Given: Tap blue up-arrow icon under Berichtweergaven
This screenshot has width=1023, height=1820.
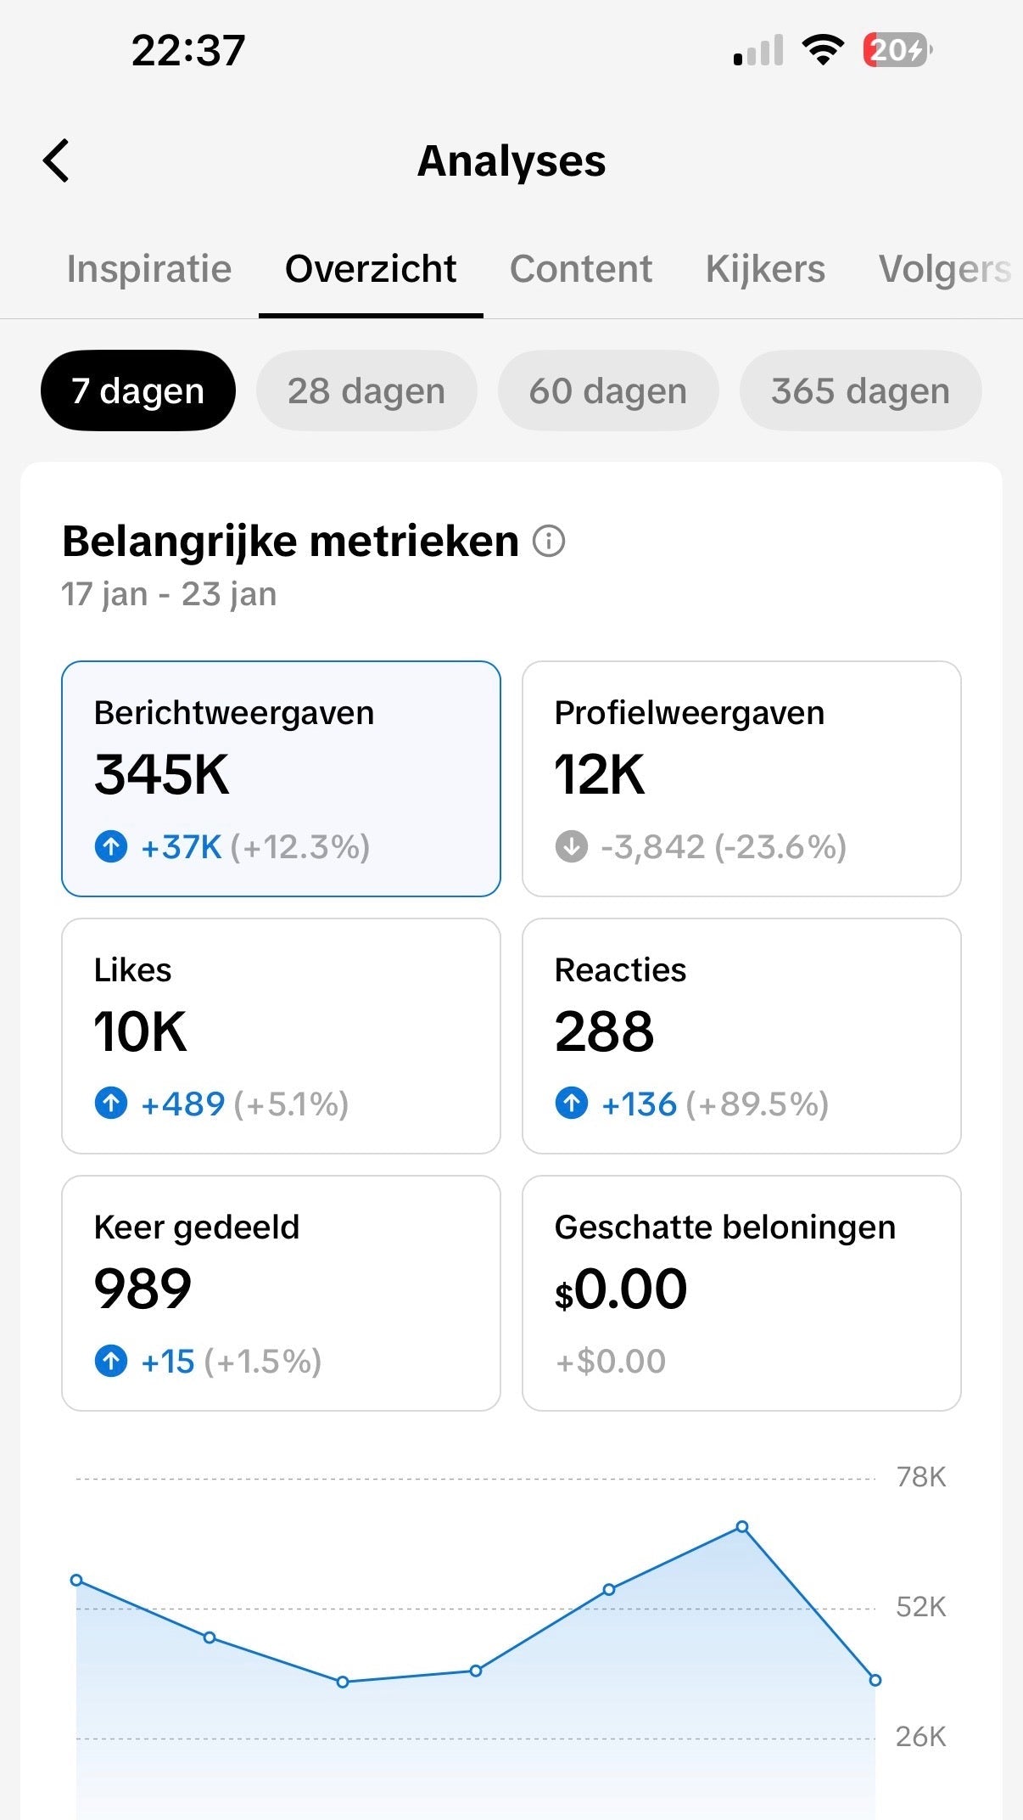Looking at the screenshot, I should coord(111,846).
